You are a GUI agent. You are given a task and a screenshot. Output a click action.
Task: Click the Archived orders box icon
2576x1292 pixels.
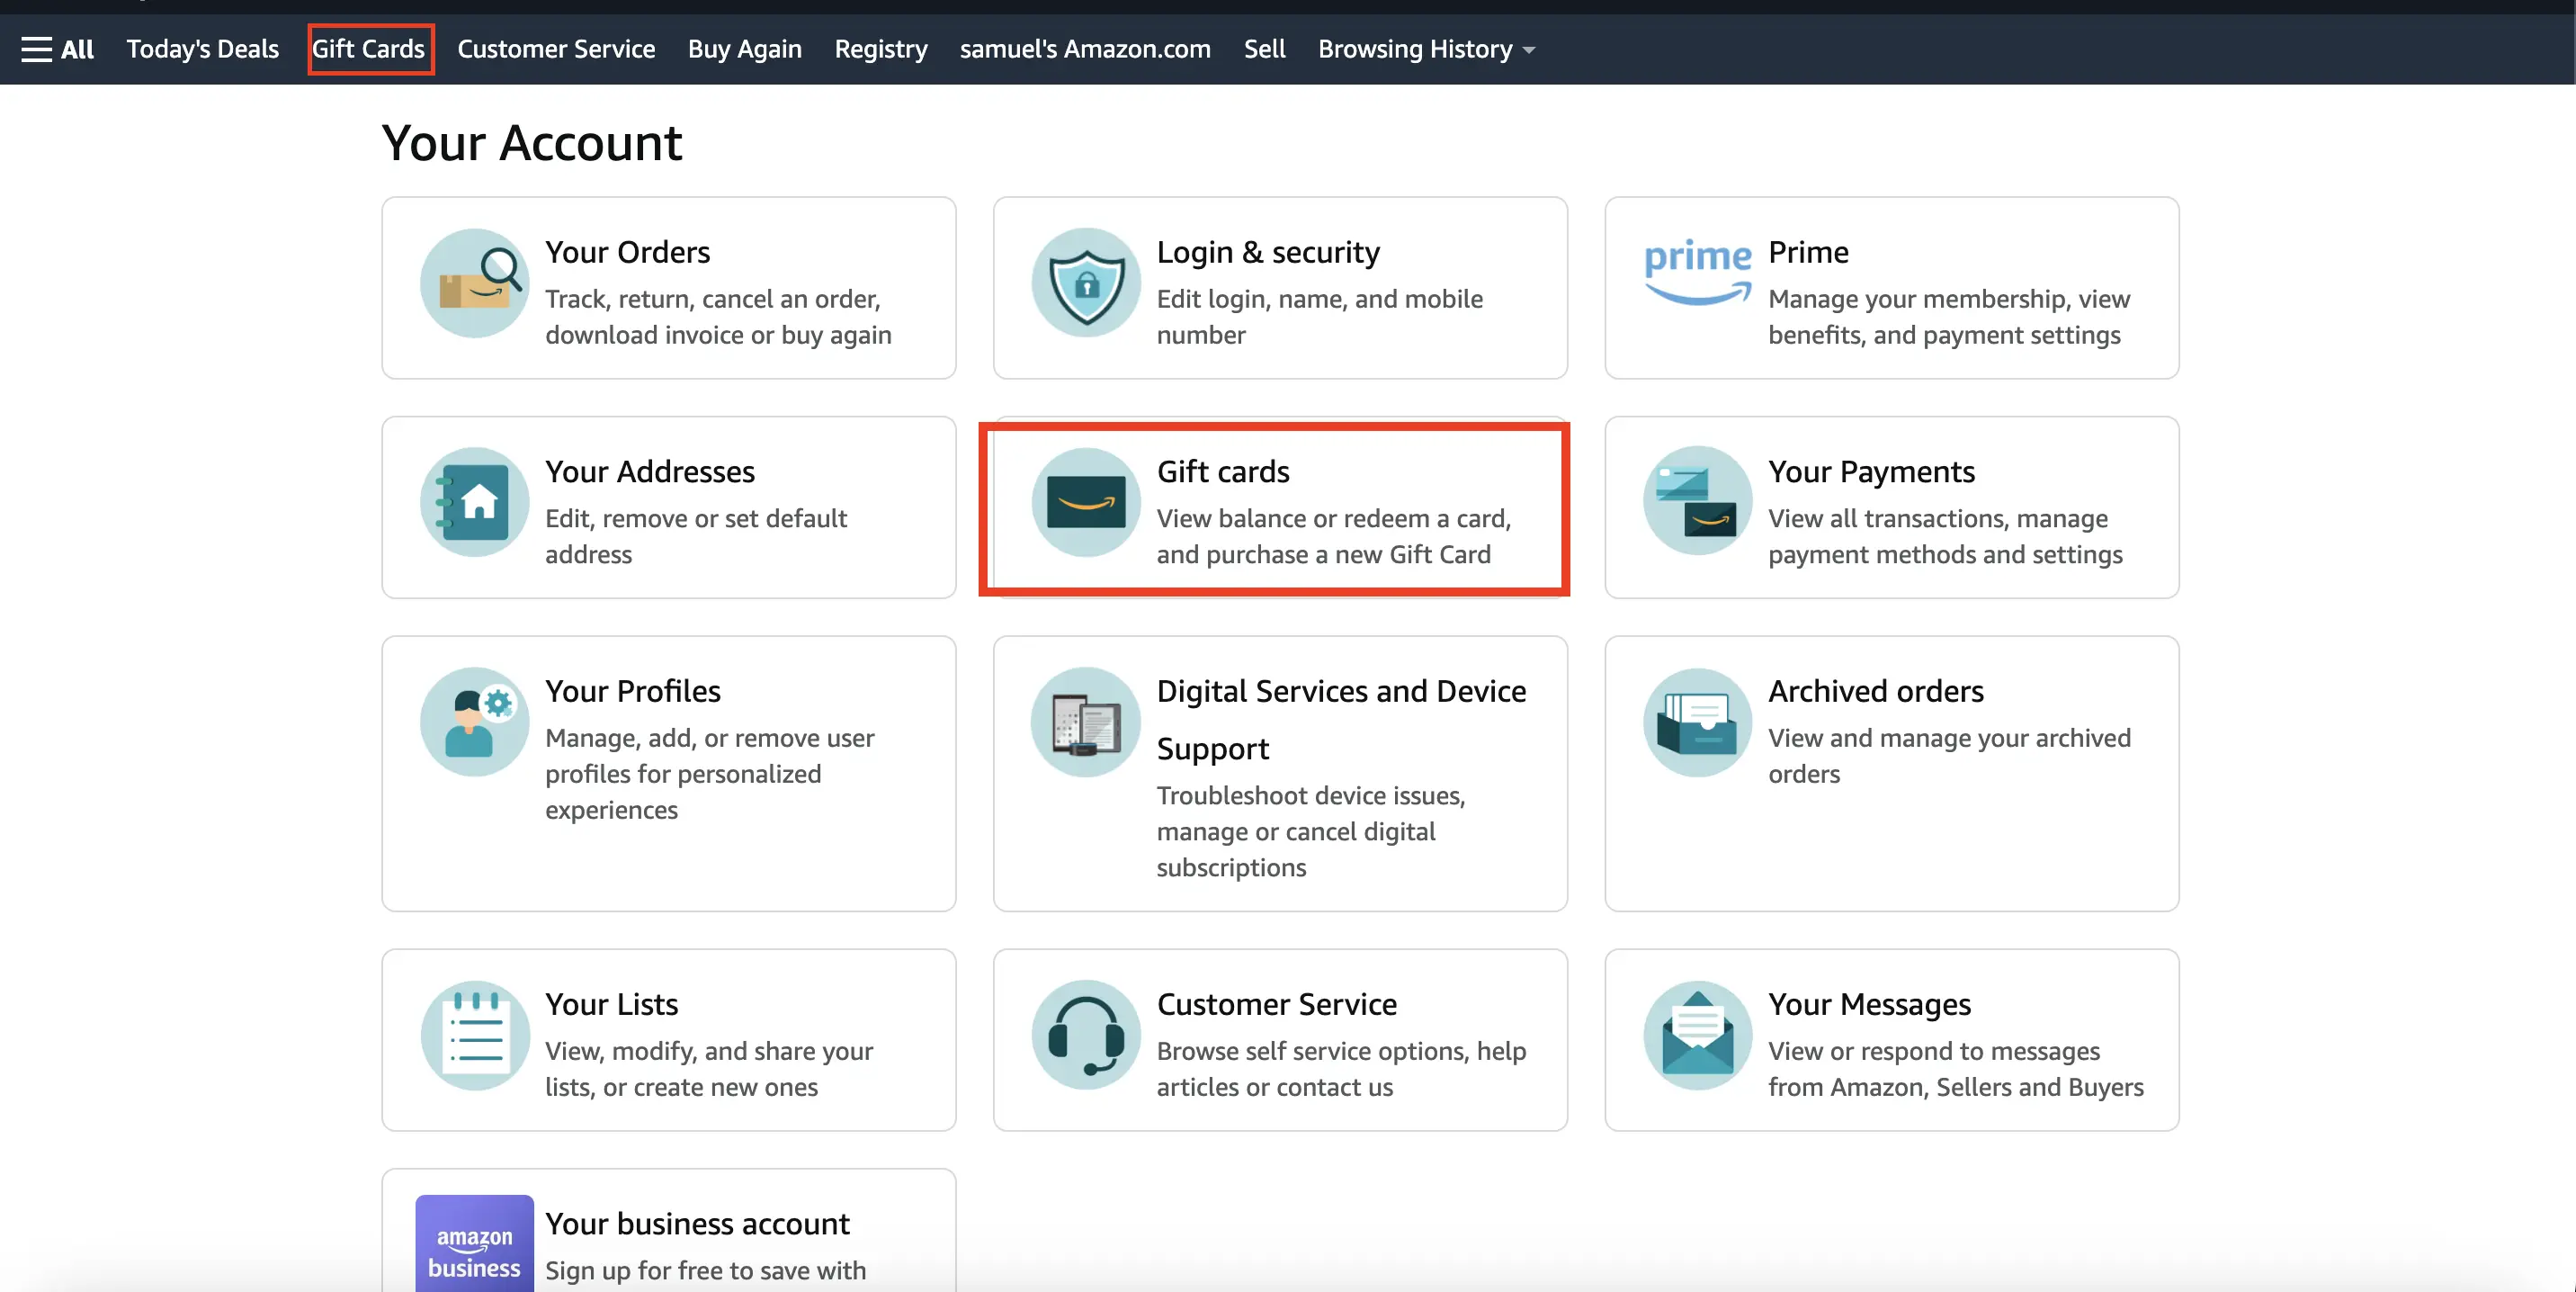[x=1698, y=722]
